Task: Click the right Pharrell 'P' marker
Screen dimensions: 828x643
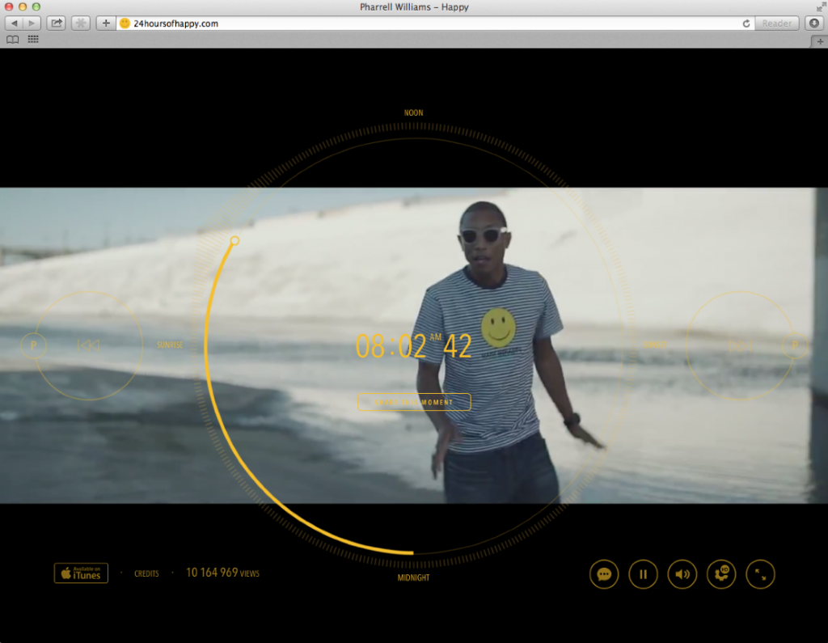Action: [x=795, y=345]
